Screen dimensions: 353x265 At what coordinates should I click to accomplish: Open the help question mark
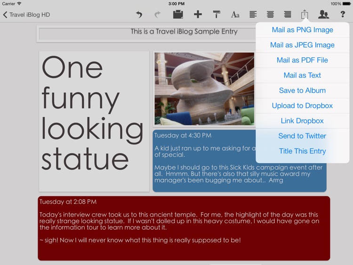tap(343, 15)
